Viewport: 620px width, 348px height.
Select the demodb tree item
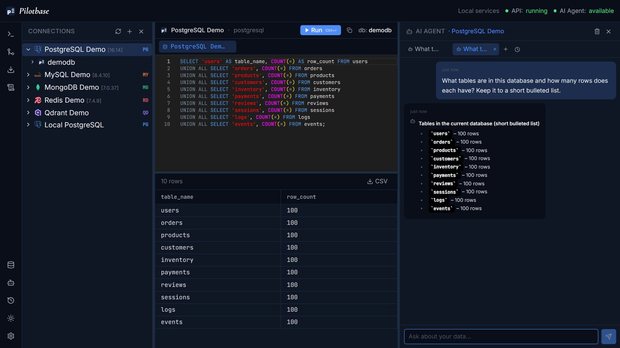point(87,62)
